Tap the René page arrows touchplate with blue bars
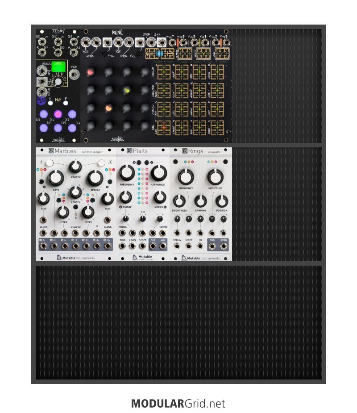This screenshot has height=413, width=357. coord(160,54)
